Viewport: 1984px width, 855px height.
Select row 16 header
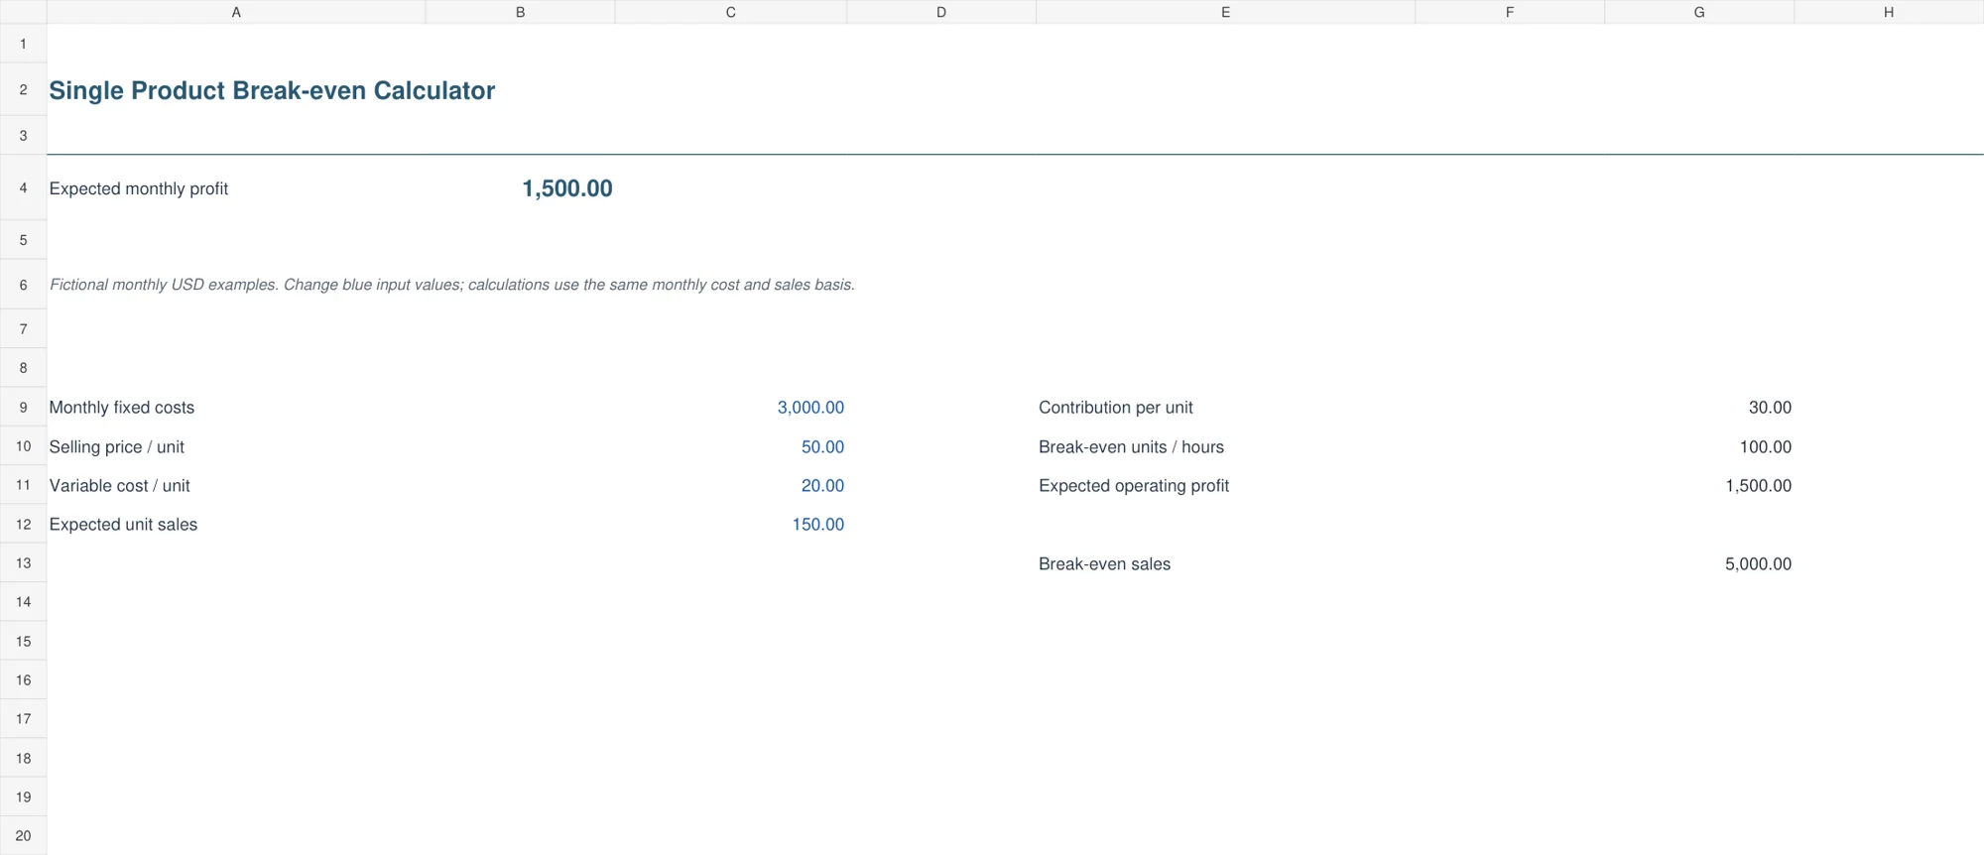tap(23, 680)
